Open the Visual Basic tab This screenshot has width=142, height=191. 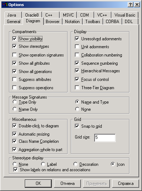point(125,15)
